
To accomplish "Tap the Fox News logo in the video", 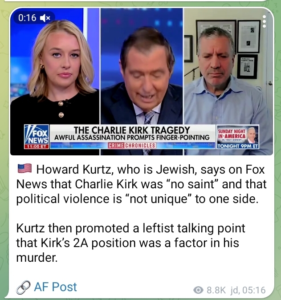I will coord(37,137).
